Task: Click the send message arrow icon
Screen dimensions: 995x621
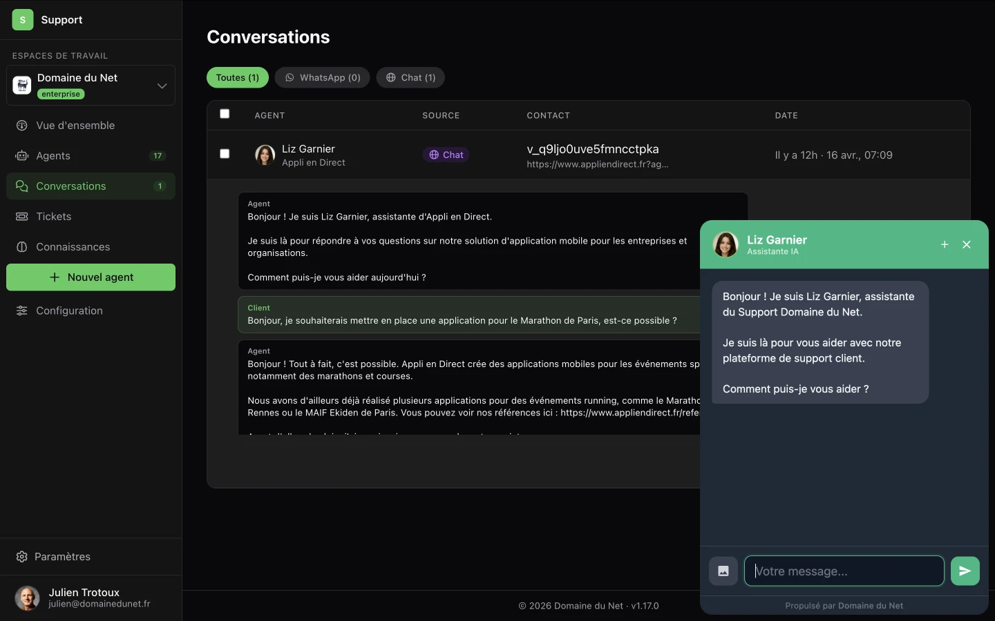Action: click(965, 571)
